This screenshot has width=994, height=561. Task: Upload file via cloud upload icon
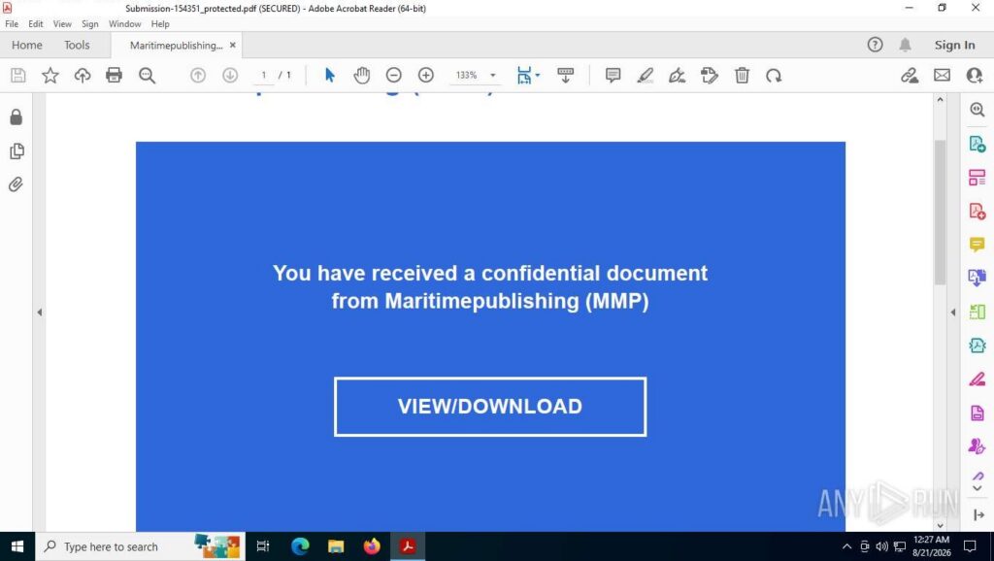[83, 76]
